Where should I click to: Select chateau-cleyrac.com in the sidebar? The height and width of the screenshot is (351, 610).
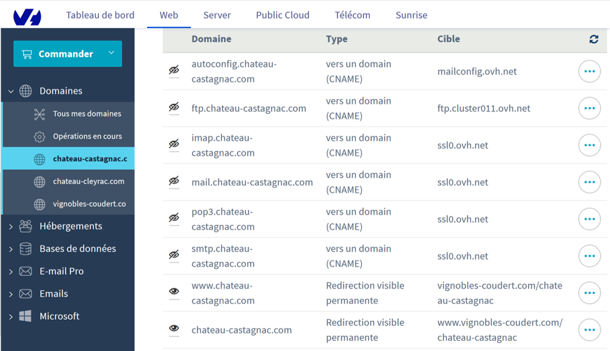pos(88,181)
